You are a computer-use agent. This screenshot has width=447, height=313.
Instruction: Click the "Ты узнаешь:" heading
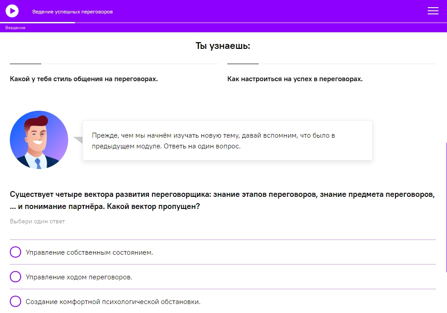coord(223,46)
